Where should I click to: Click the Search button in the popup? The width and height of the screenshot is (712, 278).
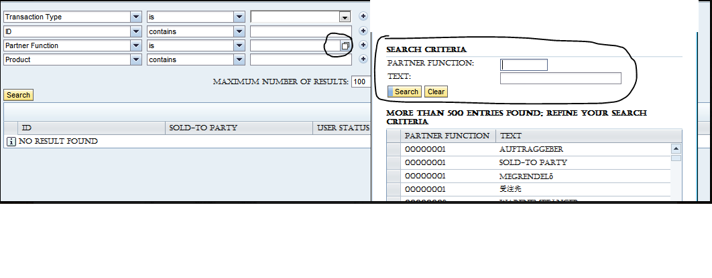tap(404, 92)
